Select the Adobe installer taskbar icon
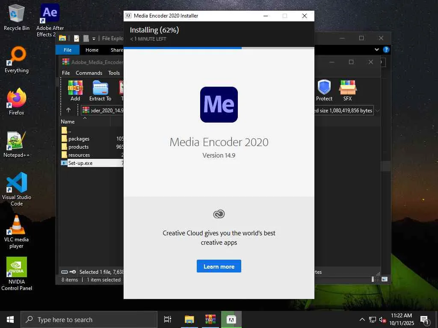The image size is (438, 328). tap(231, 319)
